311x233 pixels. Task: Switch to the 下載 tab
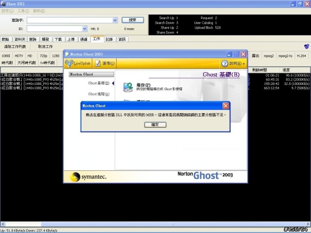click(x=58, y=39)
